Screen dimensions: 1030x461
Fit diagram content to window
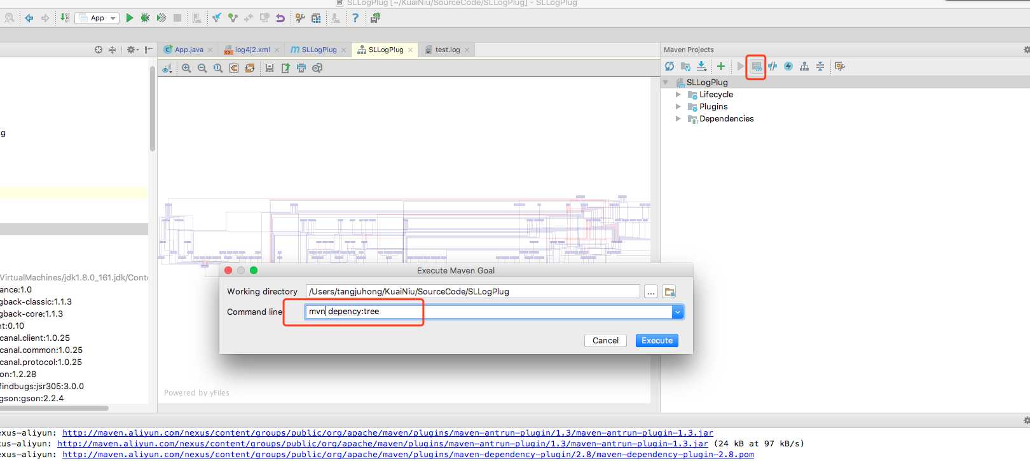pos(234,68)
